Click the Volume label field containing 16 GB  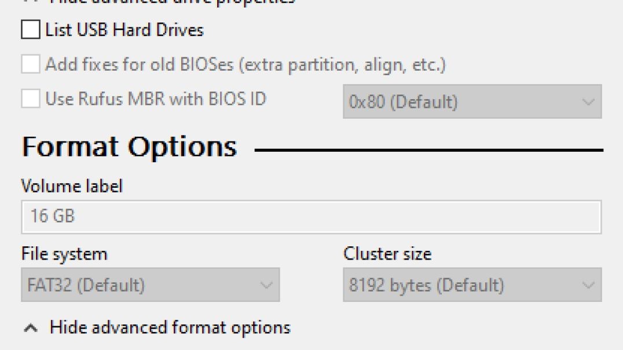[x=311, y=217]
